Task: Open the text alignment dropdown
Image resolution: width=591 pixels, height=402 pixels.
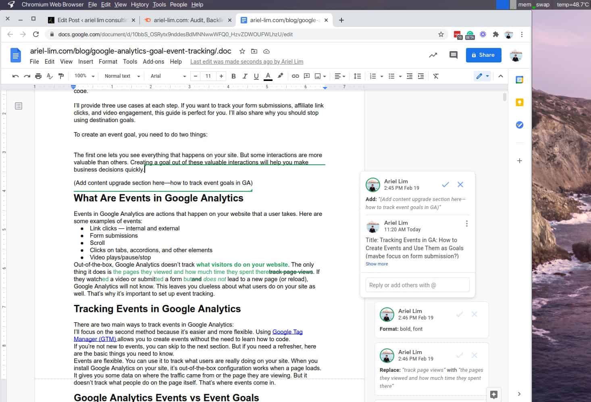Action: coord(340,76)
